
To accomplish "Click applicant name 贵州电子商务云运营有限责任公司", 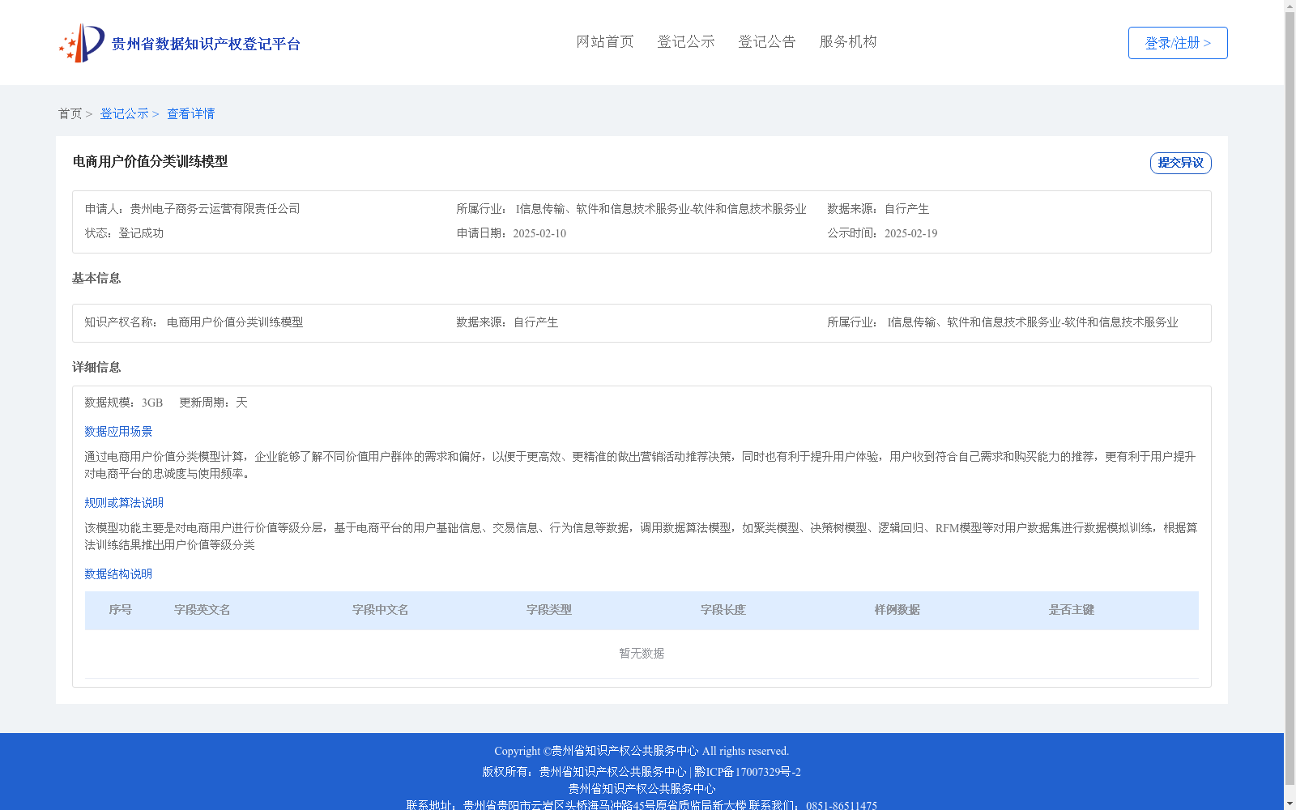I will coord(215,209).
